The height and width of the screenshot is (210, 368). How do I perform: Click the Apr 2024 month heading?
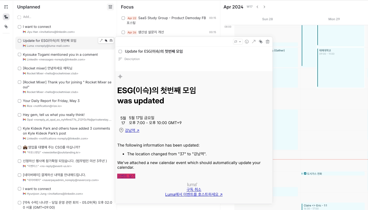233,7
